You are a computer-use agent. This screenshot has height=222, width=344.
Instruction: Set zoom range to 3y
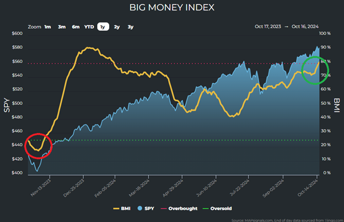131,27
